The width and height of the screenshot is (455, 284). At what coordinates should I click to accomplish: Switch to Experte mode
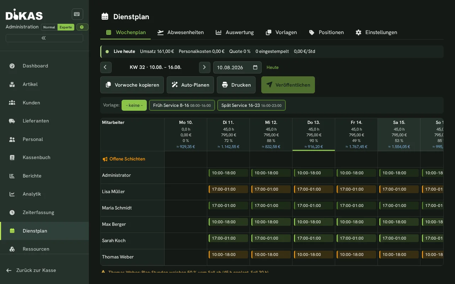click(65, 27)
